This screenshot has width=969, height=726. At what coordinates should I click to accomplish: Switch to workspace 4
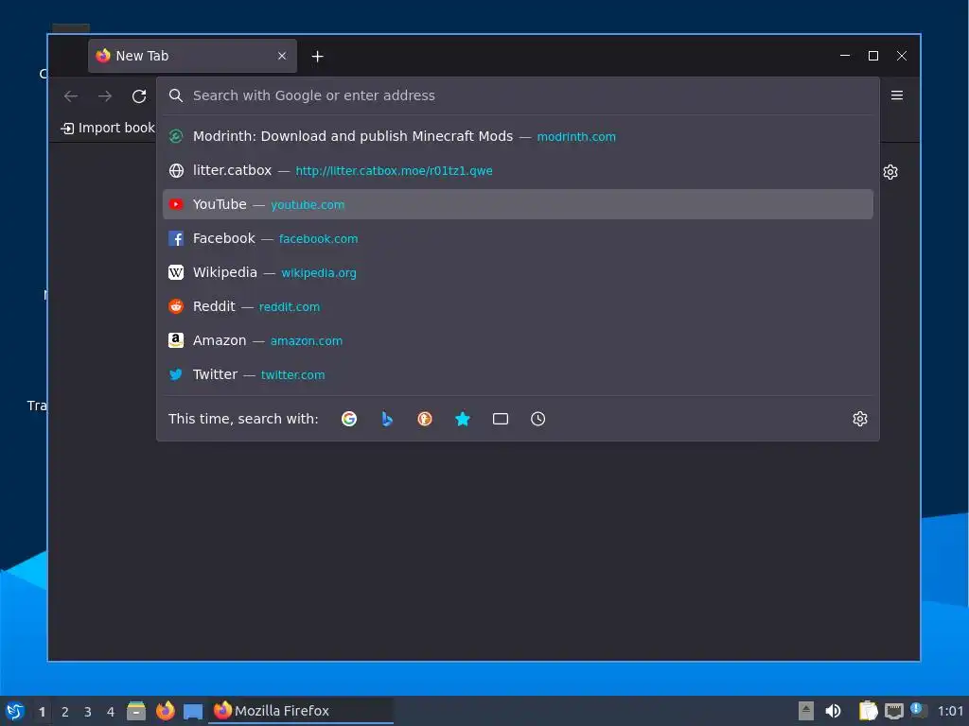[x=111, y=712]
